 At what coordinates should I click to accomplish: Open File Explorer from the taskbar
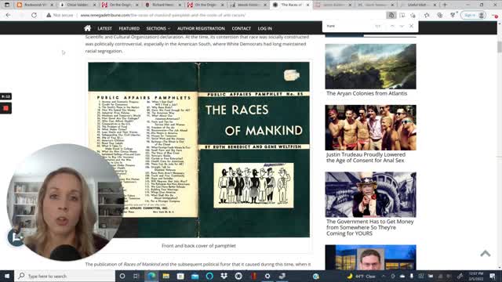[x=166, y=276]
